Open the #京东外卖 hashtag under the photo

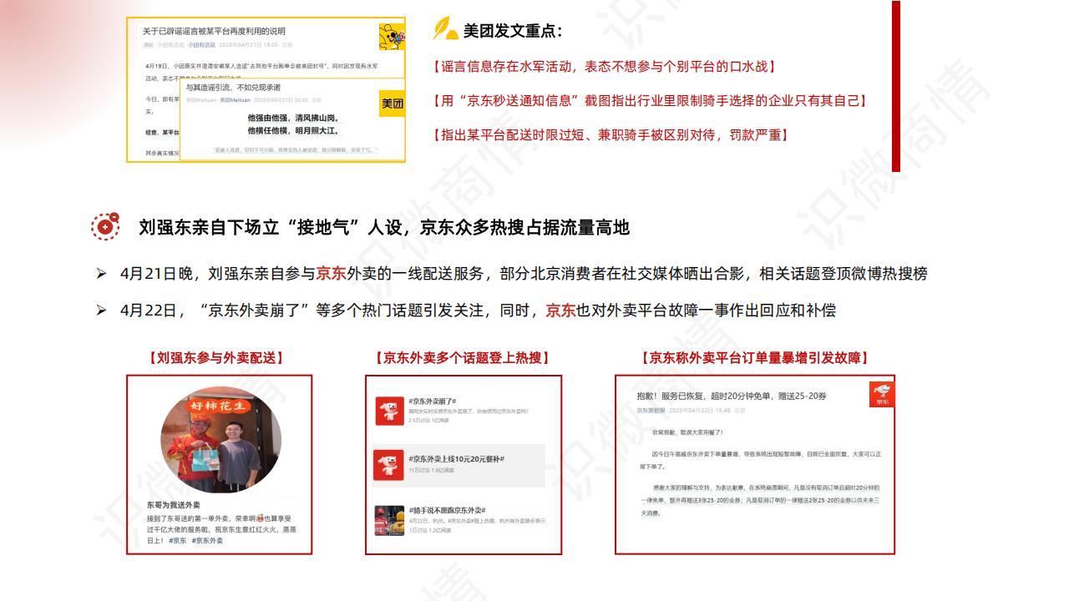207,541
